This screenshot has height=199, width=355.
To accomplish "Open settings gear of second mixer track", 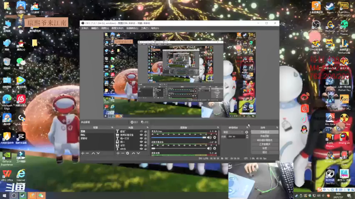I will [x=215, y=148].
